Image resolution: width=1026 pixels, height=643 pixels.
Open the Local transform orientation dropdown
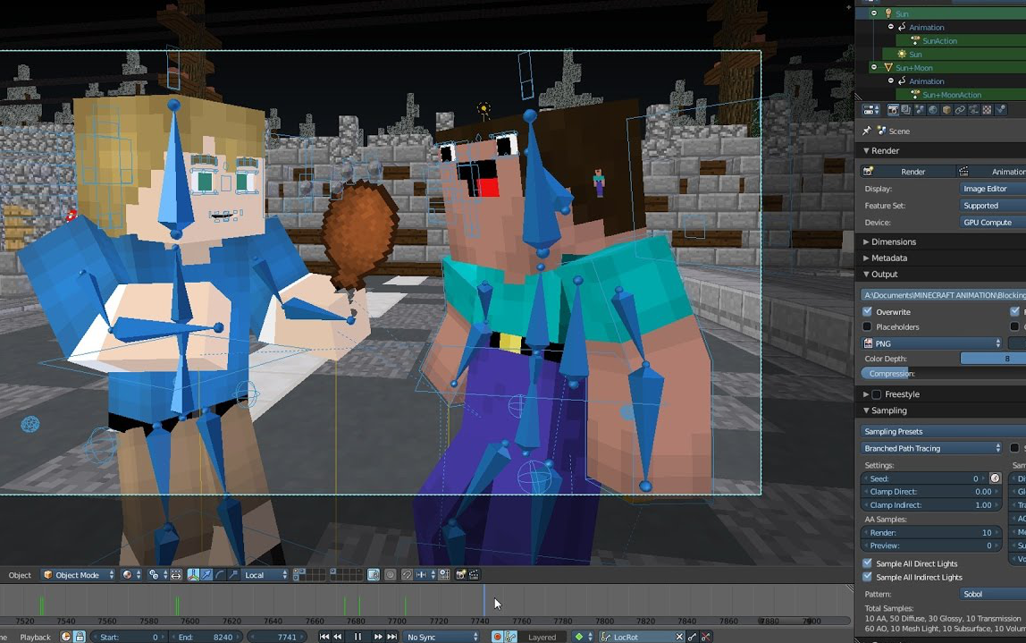coord(265,575)
